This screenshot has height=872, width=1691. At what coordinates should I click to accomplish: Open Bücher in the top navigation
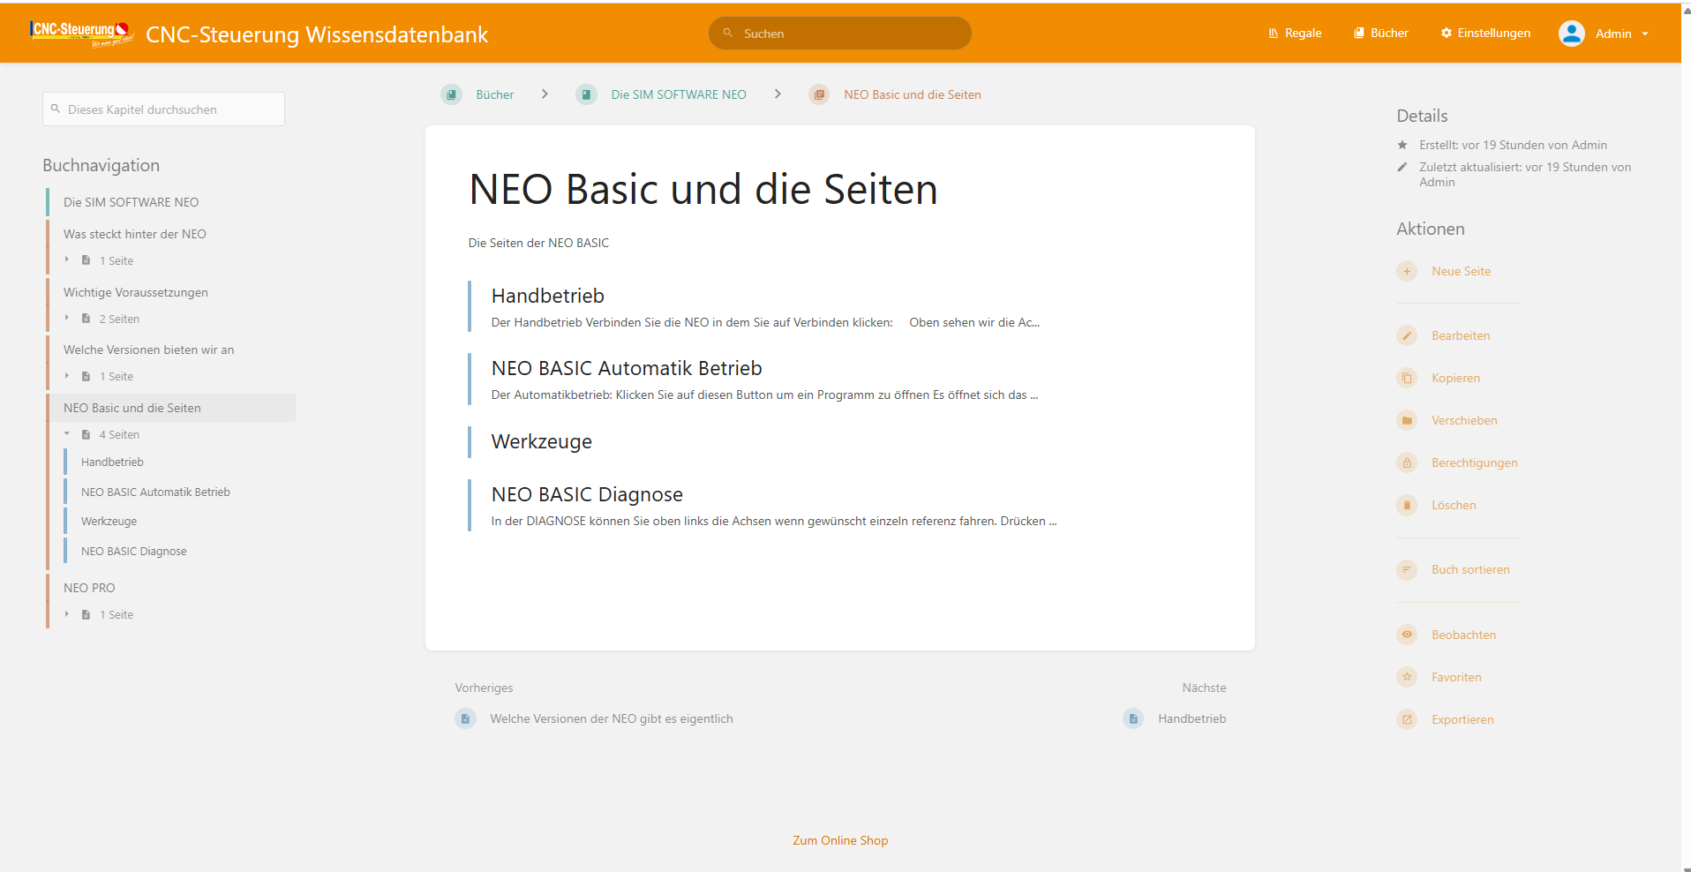point(1381,34)
